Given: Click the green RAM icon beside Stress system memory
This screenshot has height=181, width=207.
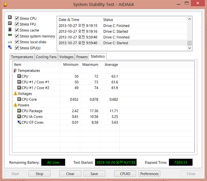Looking at the screenshot, I should (10, 35).
